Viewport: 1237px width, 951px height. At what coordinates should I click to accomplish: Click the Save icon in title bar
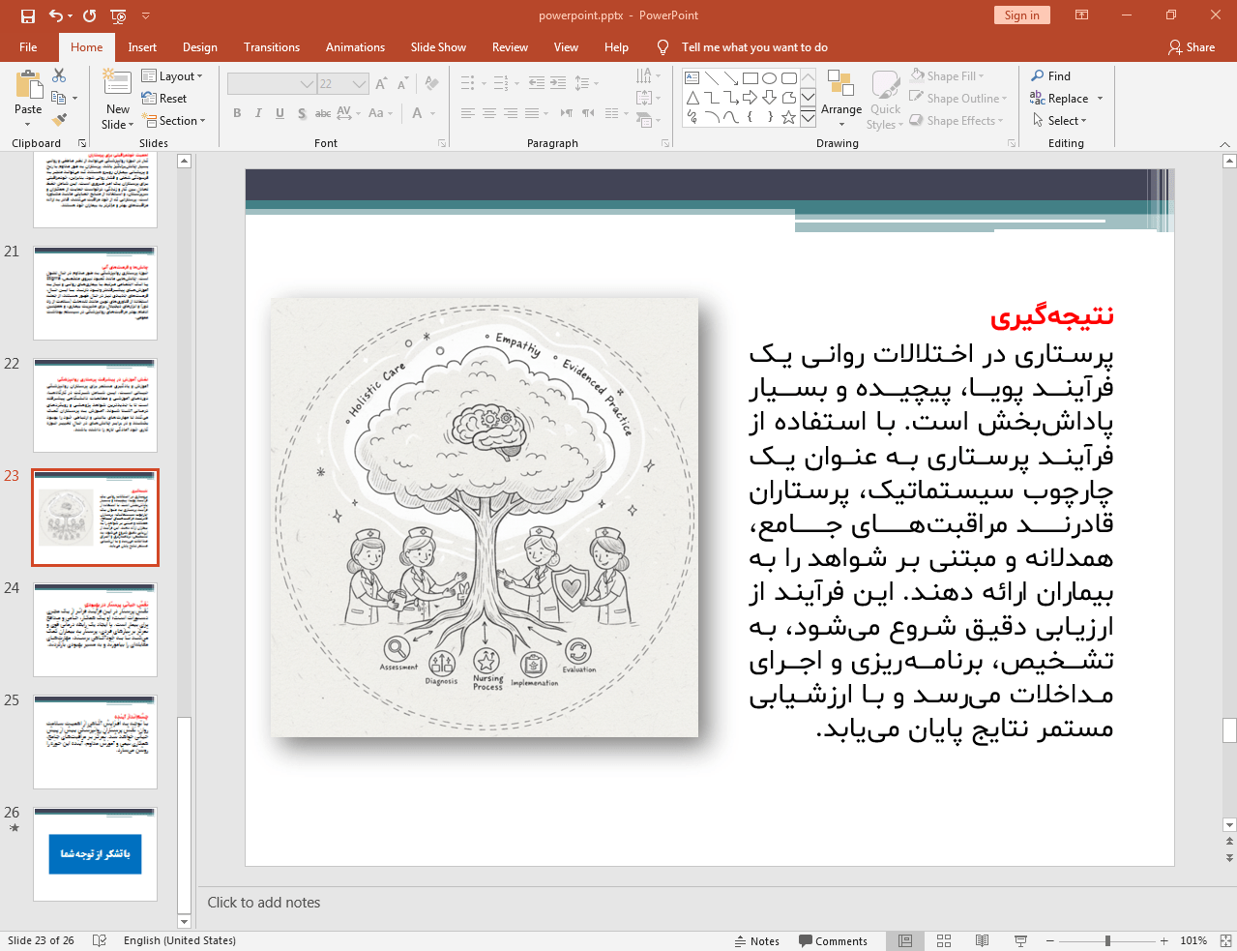tap(27, 15)
